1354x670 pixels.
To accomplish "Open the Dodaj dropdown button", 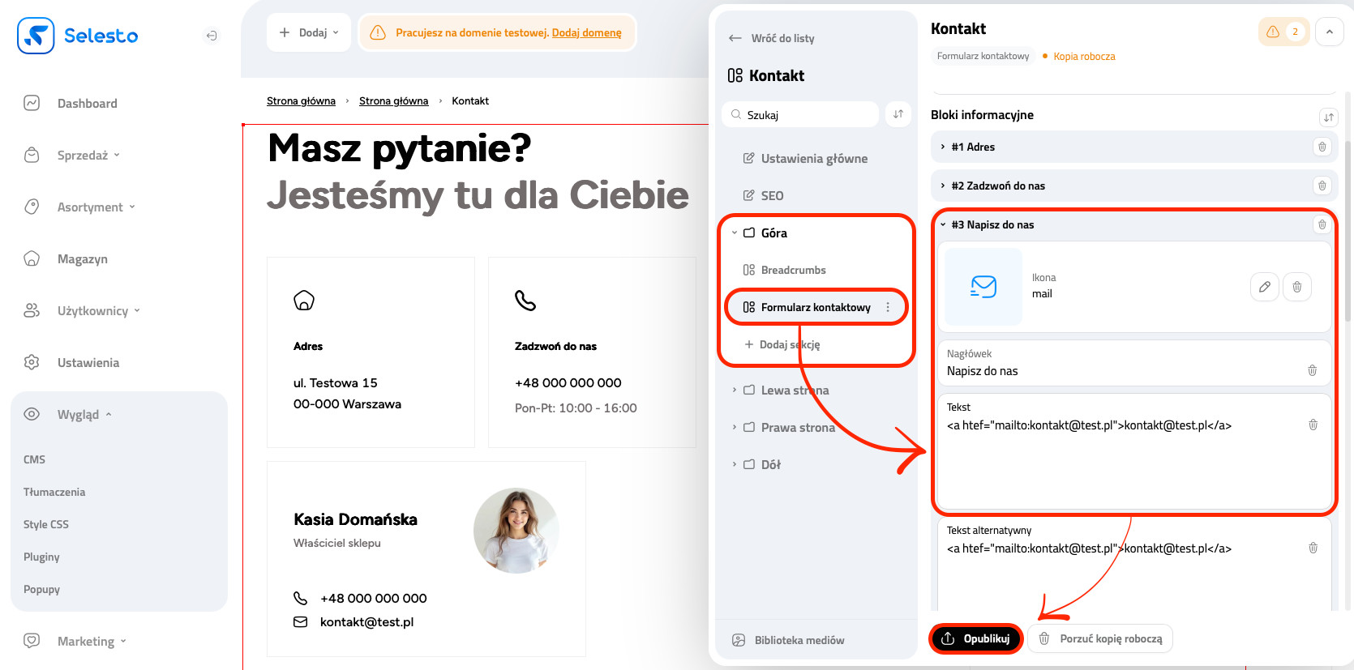I will 309,32.
